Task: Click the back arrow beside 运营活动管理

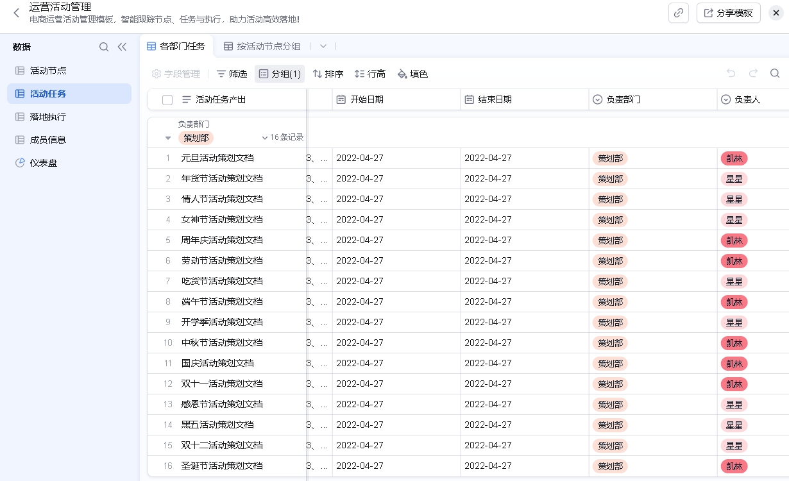Action: coord(17,13)
